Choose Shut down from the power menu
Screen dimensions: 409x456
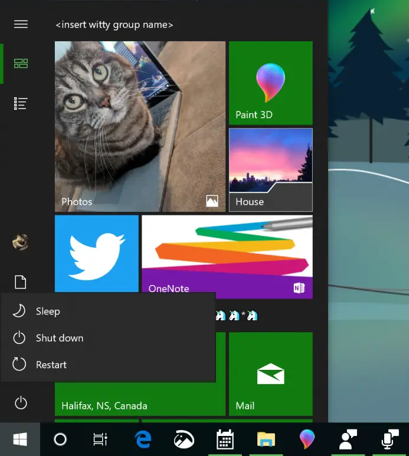coord(108,338)
